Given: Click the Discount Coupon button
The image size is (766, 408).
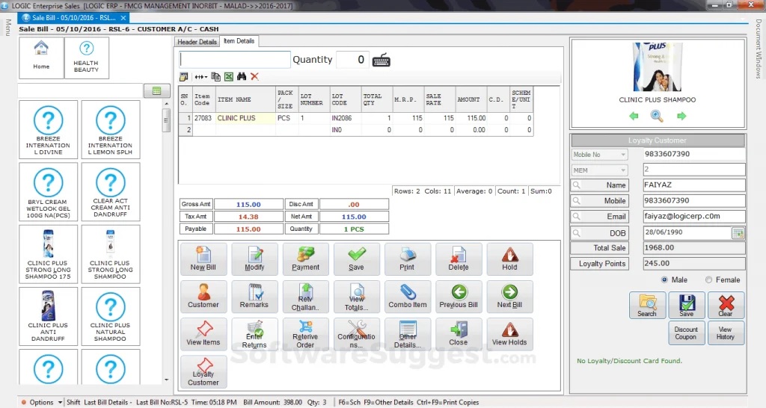Looking at the screenshot, I should click(x=686, y=333).
